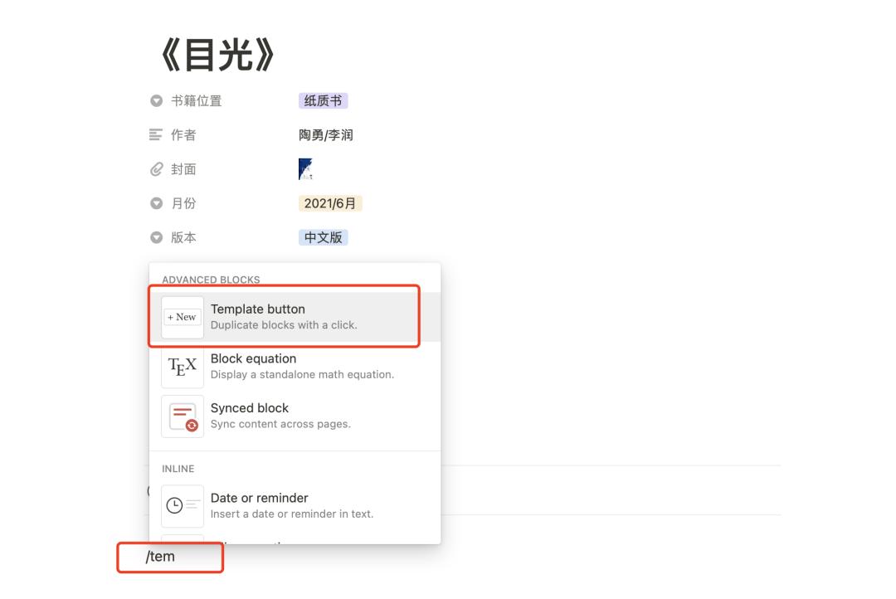
Task: Open the 纸质书 tag value
Action: tap(324, 100)
